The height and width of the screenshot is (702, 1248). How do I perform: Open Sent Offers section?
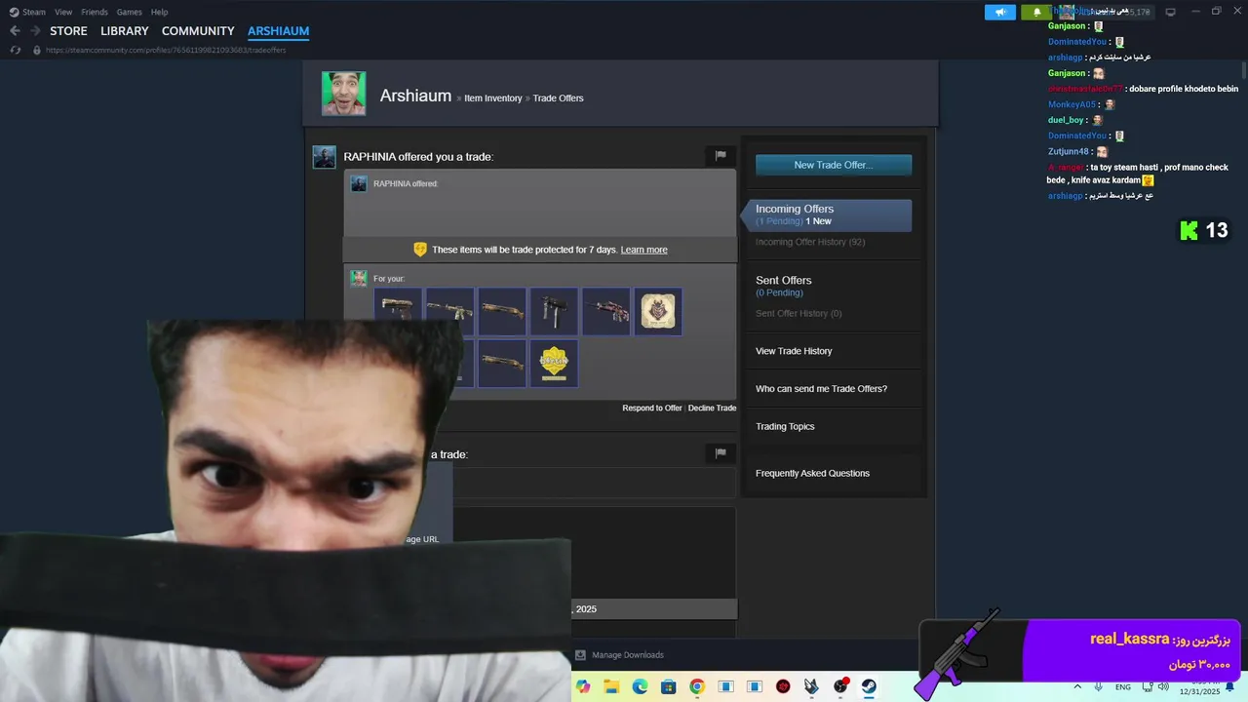784,280
